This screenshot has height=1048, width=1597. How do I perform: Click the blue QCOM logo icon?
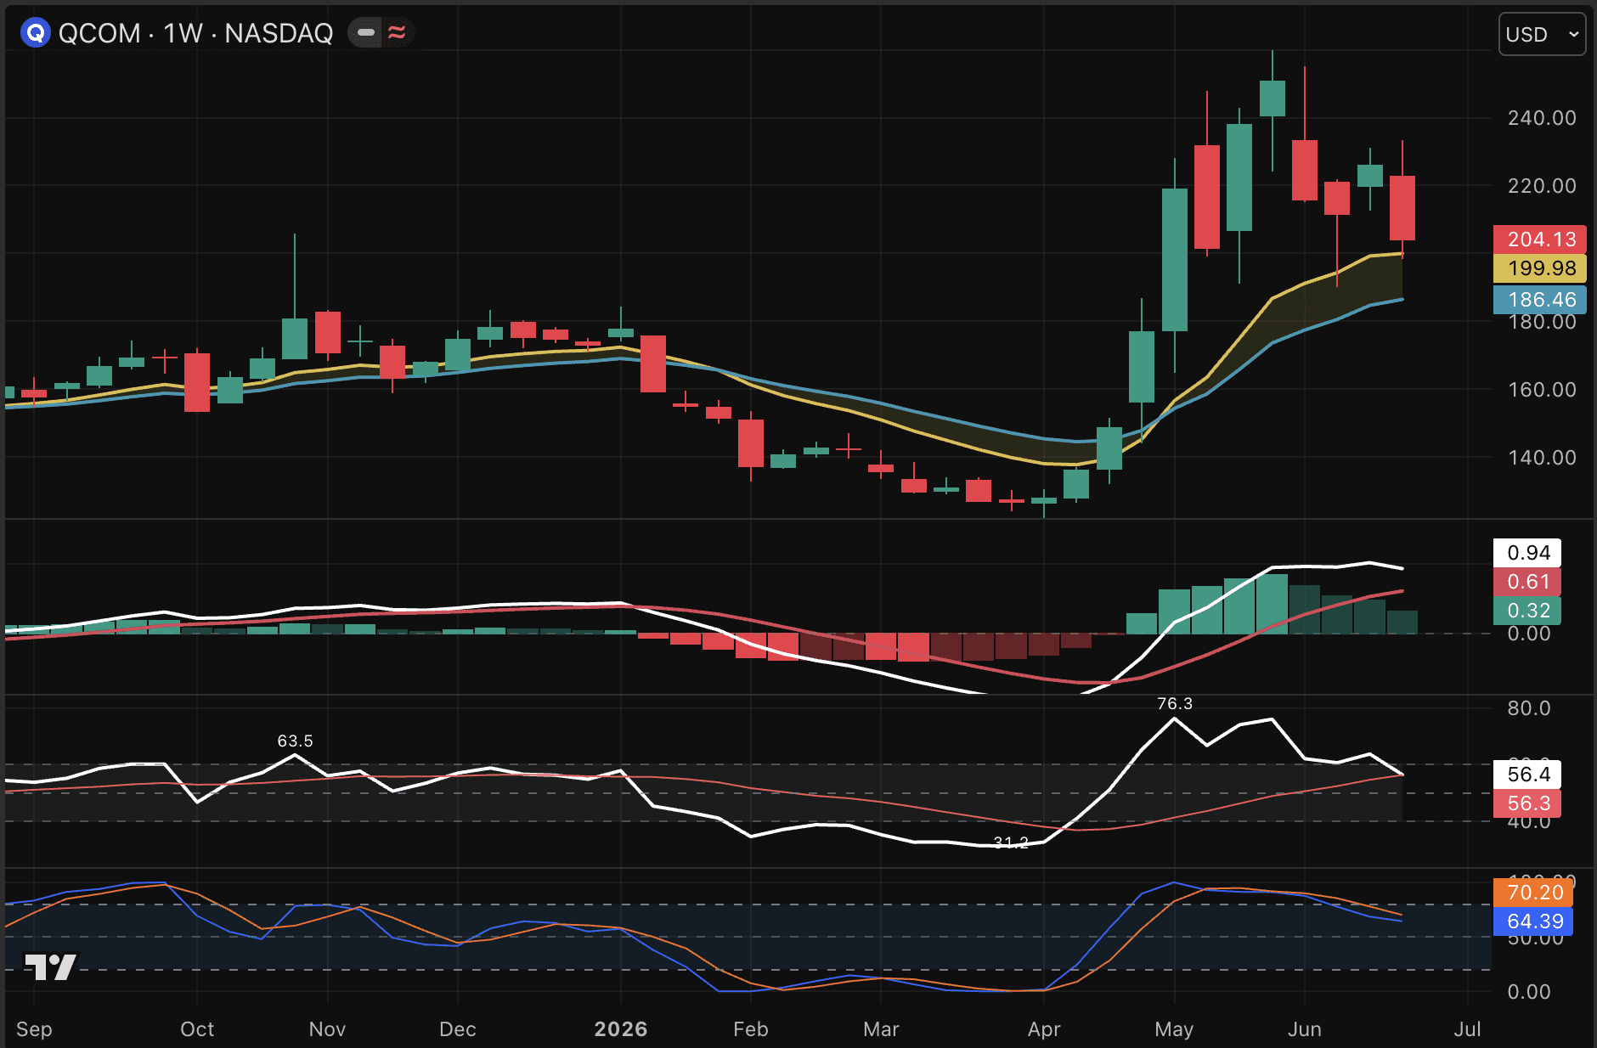pyautogui.click(x=35, y=33)
